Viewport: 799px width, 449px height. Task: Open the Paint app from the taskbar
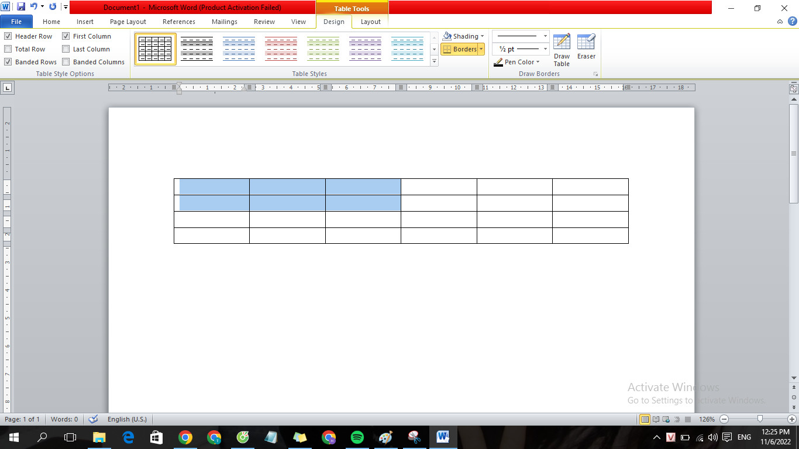pos(386,437)
